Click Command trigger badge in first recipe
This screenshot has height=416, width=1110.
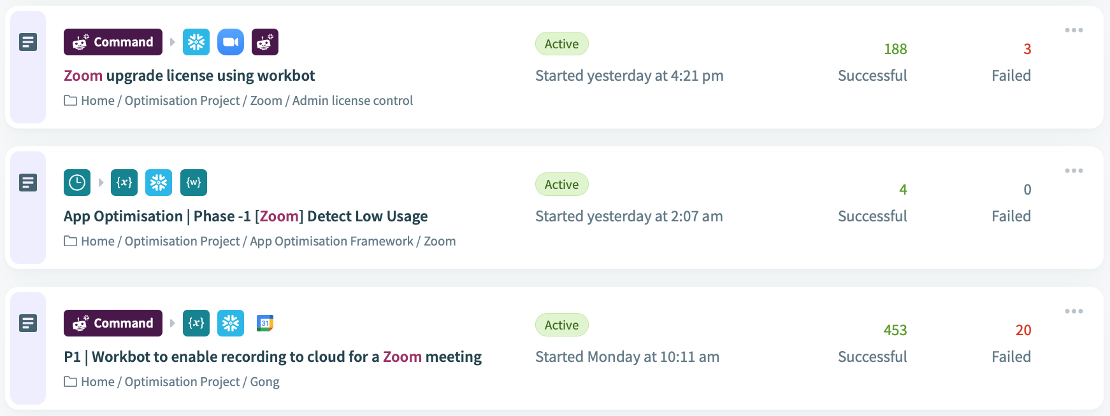113,42
